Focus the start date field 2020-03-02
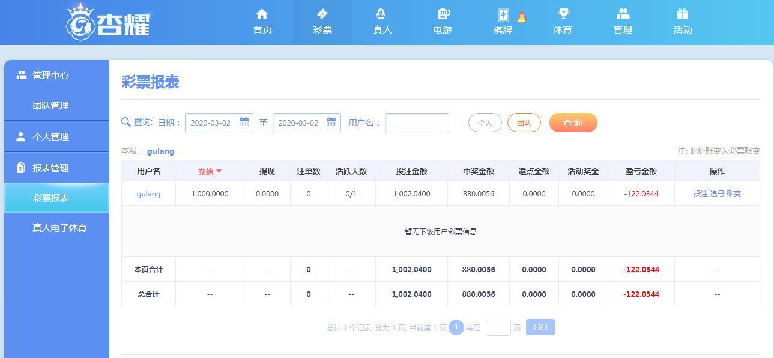 pos(219,123)
